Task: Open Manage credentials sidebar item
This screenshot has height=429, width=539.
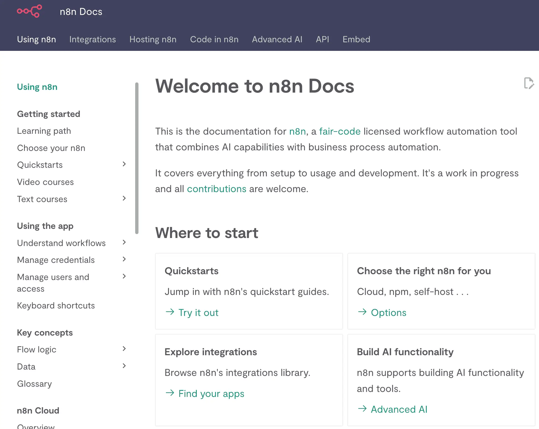Action: [56, 260]
